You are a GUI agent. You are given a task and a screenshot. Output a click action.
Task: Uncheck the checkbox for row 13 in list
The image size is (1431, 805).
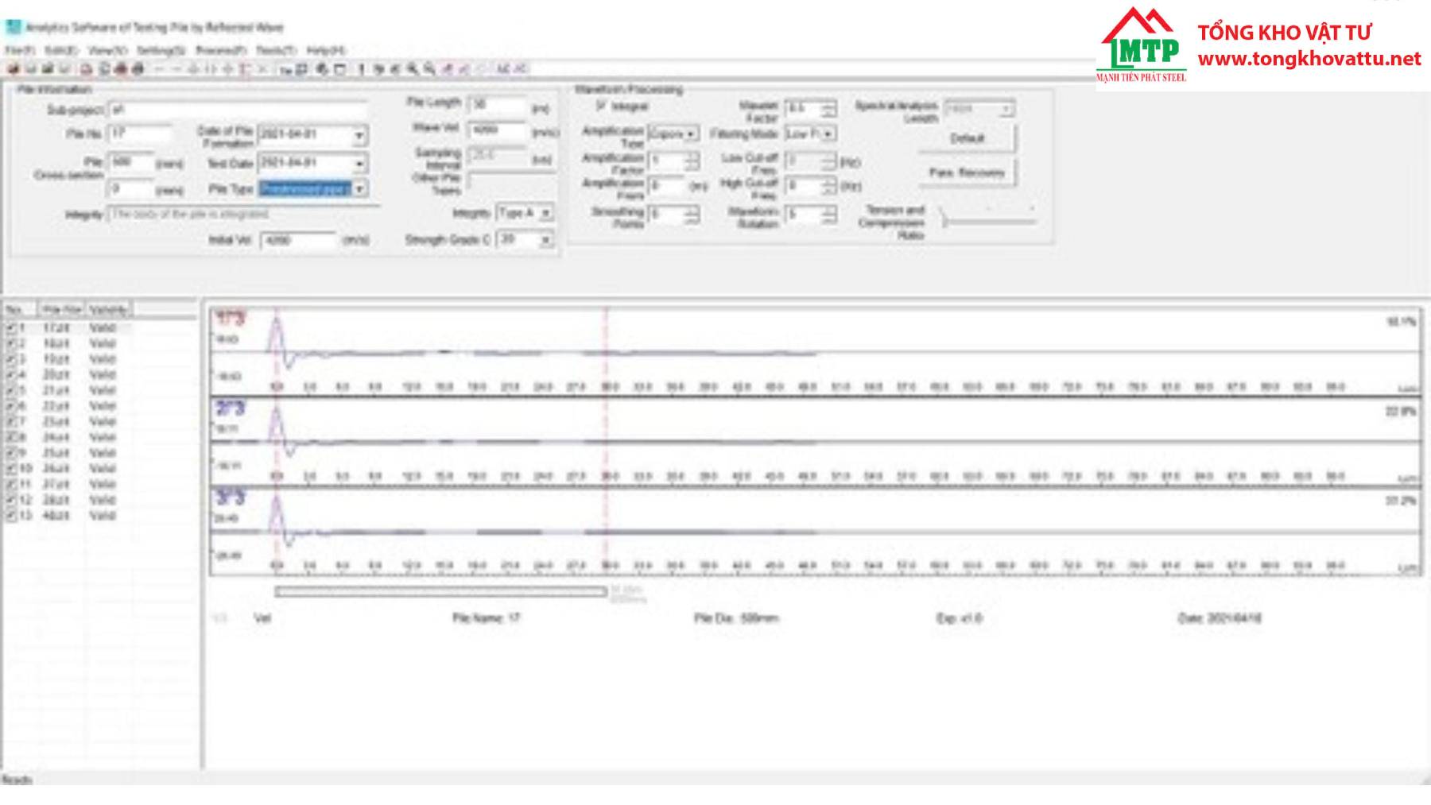coord(11,516)
